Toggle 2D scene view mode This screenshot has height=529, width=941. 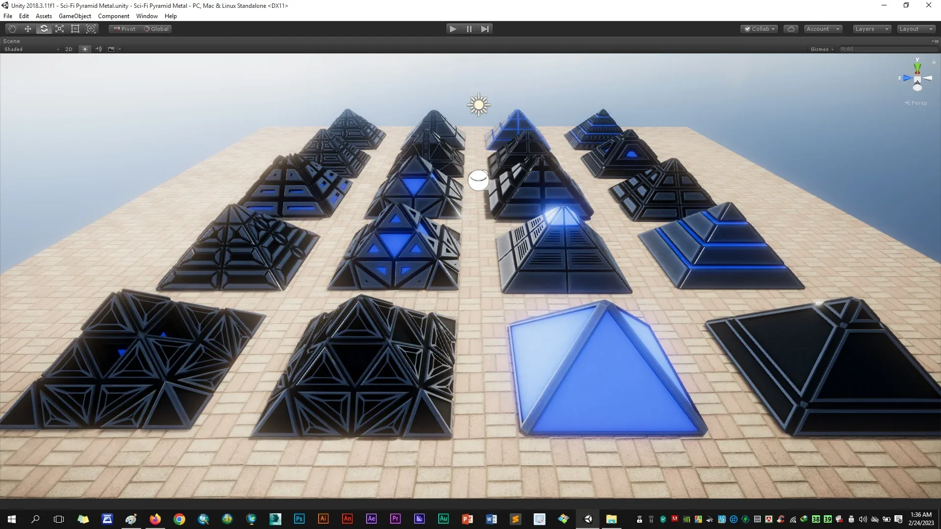coord(69,49)
